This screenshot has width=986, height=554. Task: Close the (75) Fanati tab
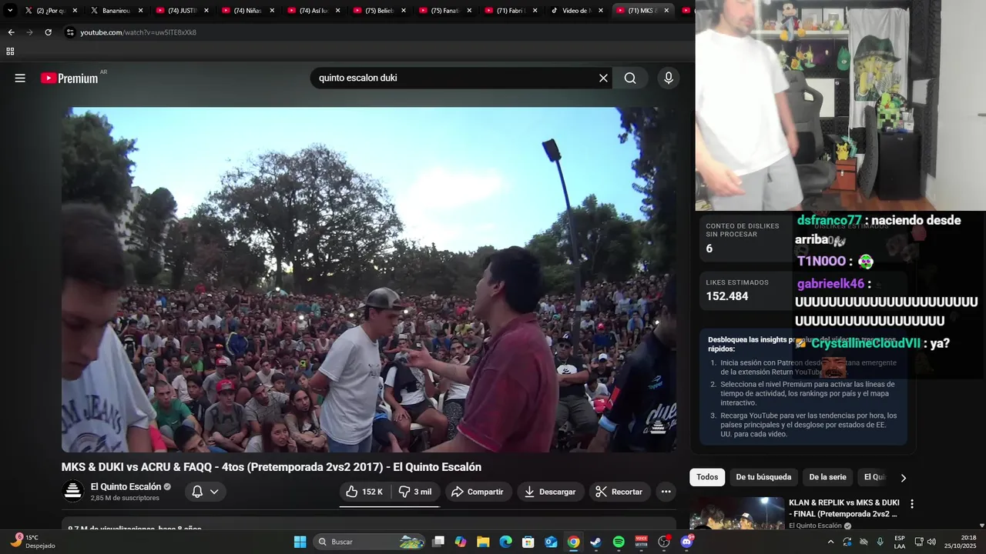click(469, 11)
